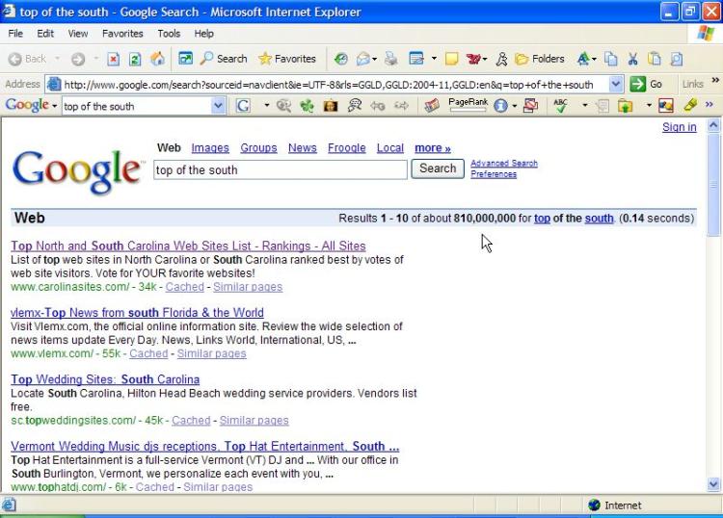This screenshot has width=723, height=518.
Task: Expand the Links toolbar chevron
Action: 715,81
